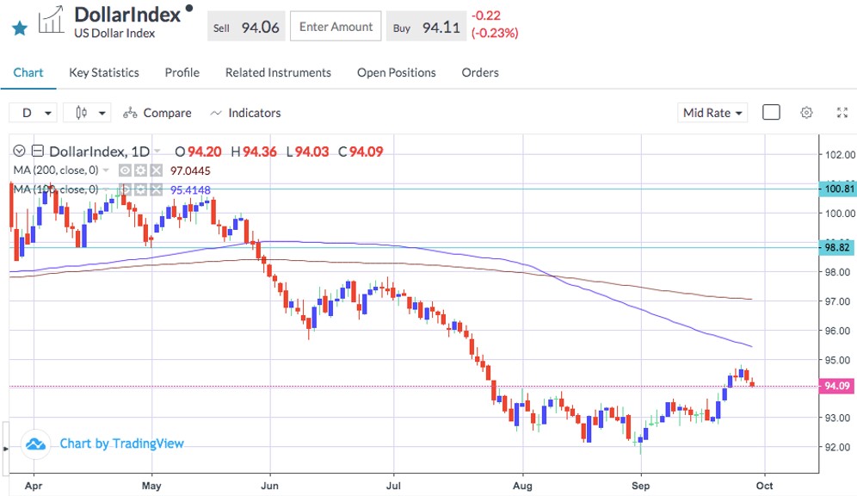Screen dimensions: 857x496
Task: Click the Compare button
Action: coord(157,113)
